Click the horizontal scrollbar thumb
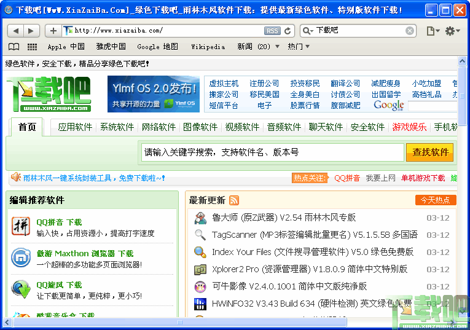This screenshot has height=330, width=470. click(x=180, y=322)
